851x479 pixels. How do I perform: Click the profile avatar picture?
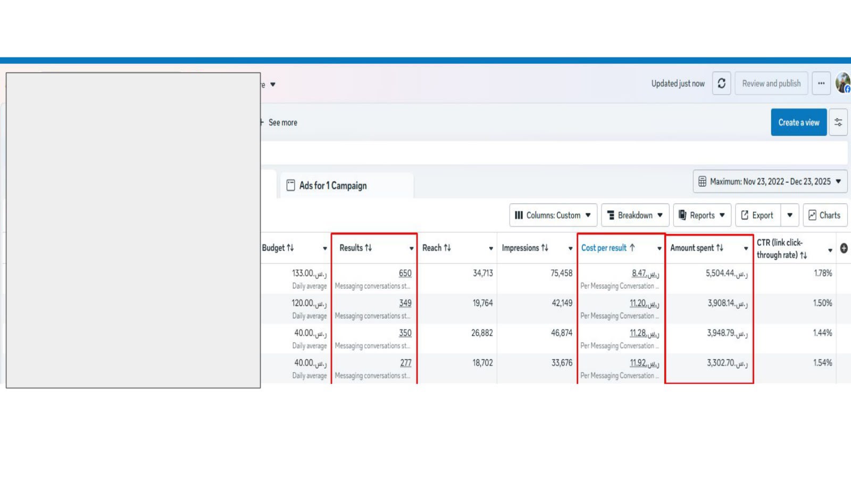[843, 83]
